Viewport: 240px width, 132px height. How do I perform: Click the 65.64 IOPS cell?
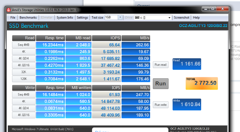click(107, 45)
